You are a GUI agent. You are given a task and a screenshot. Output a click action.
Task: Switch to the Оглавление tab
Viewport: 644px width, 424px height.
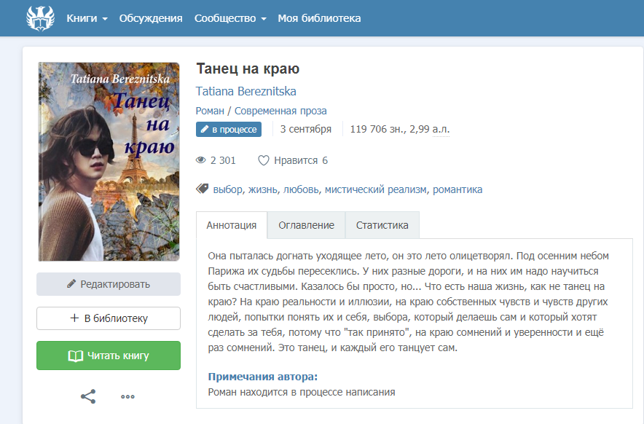pos(307,225)
